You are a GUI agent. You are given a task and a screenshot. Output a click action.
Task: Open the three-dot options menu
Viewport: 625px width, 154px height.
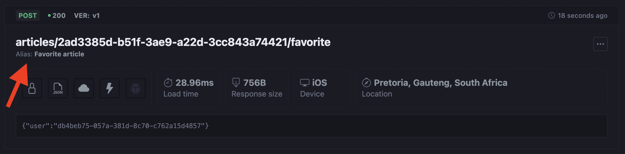tap(600, 44)
